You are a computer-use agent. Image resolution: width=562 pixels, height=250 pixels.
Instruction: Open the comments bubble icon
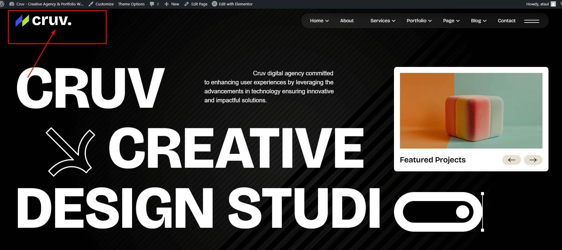[152, 4]
